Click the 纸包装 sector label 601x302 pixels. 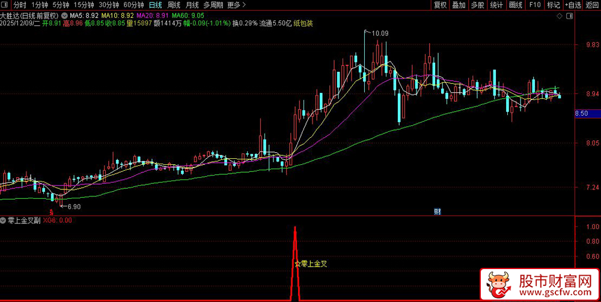pyautogui.click(x=303, y=23)
